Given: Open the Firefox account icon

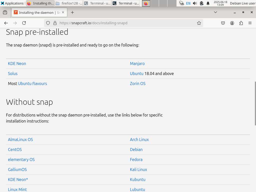Looking at the screenshot, I should pos(232,23).
